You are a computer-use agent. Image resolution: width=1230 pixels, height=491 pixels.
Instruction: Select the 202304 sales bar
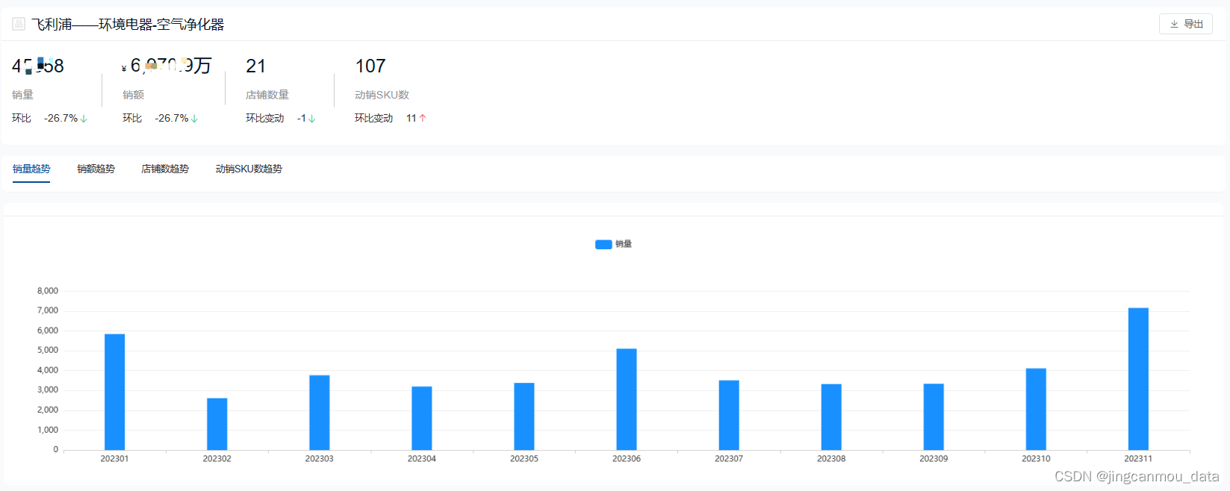click(421, 418)
